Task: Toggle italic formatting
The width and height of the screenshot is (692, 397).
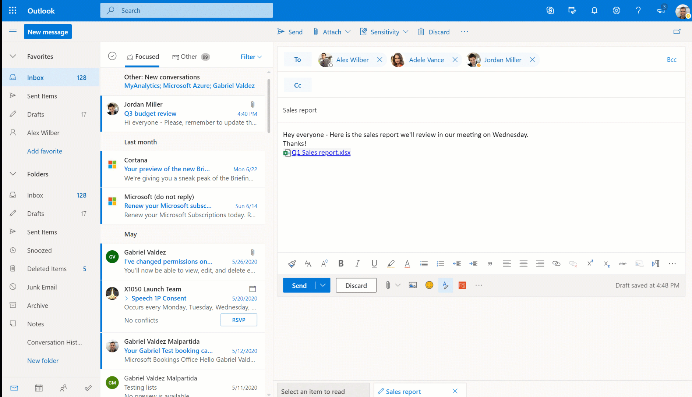Action: coord(357,263)
